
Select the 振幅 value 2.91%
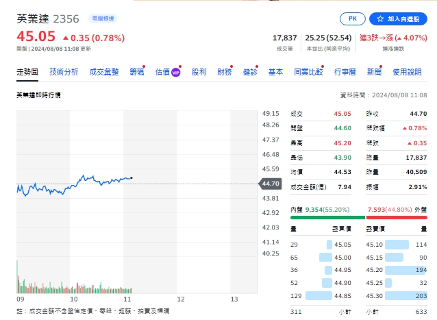(418, 187)
